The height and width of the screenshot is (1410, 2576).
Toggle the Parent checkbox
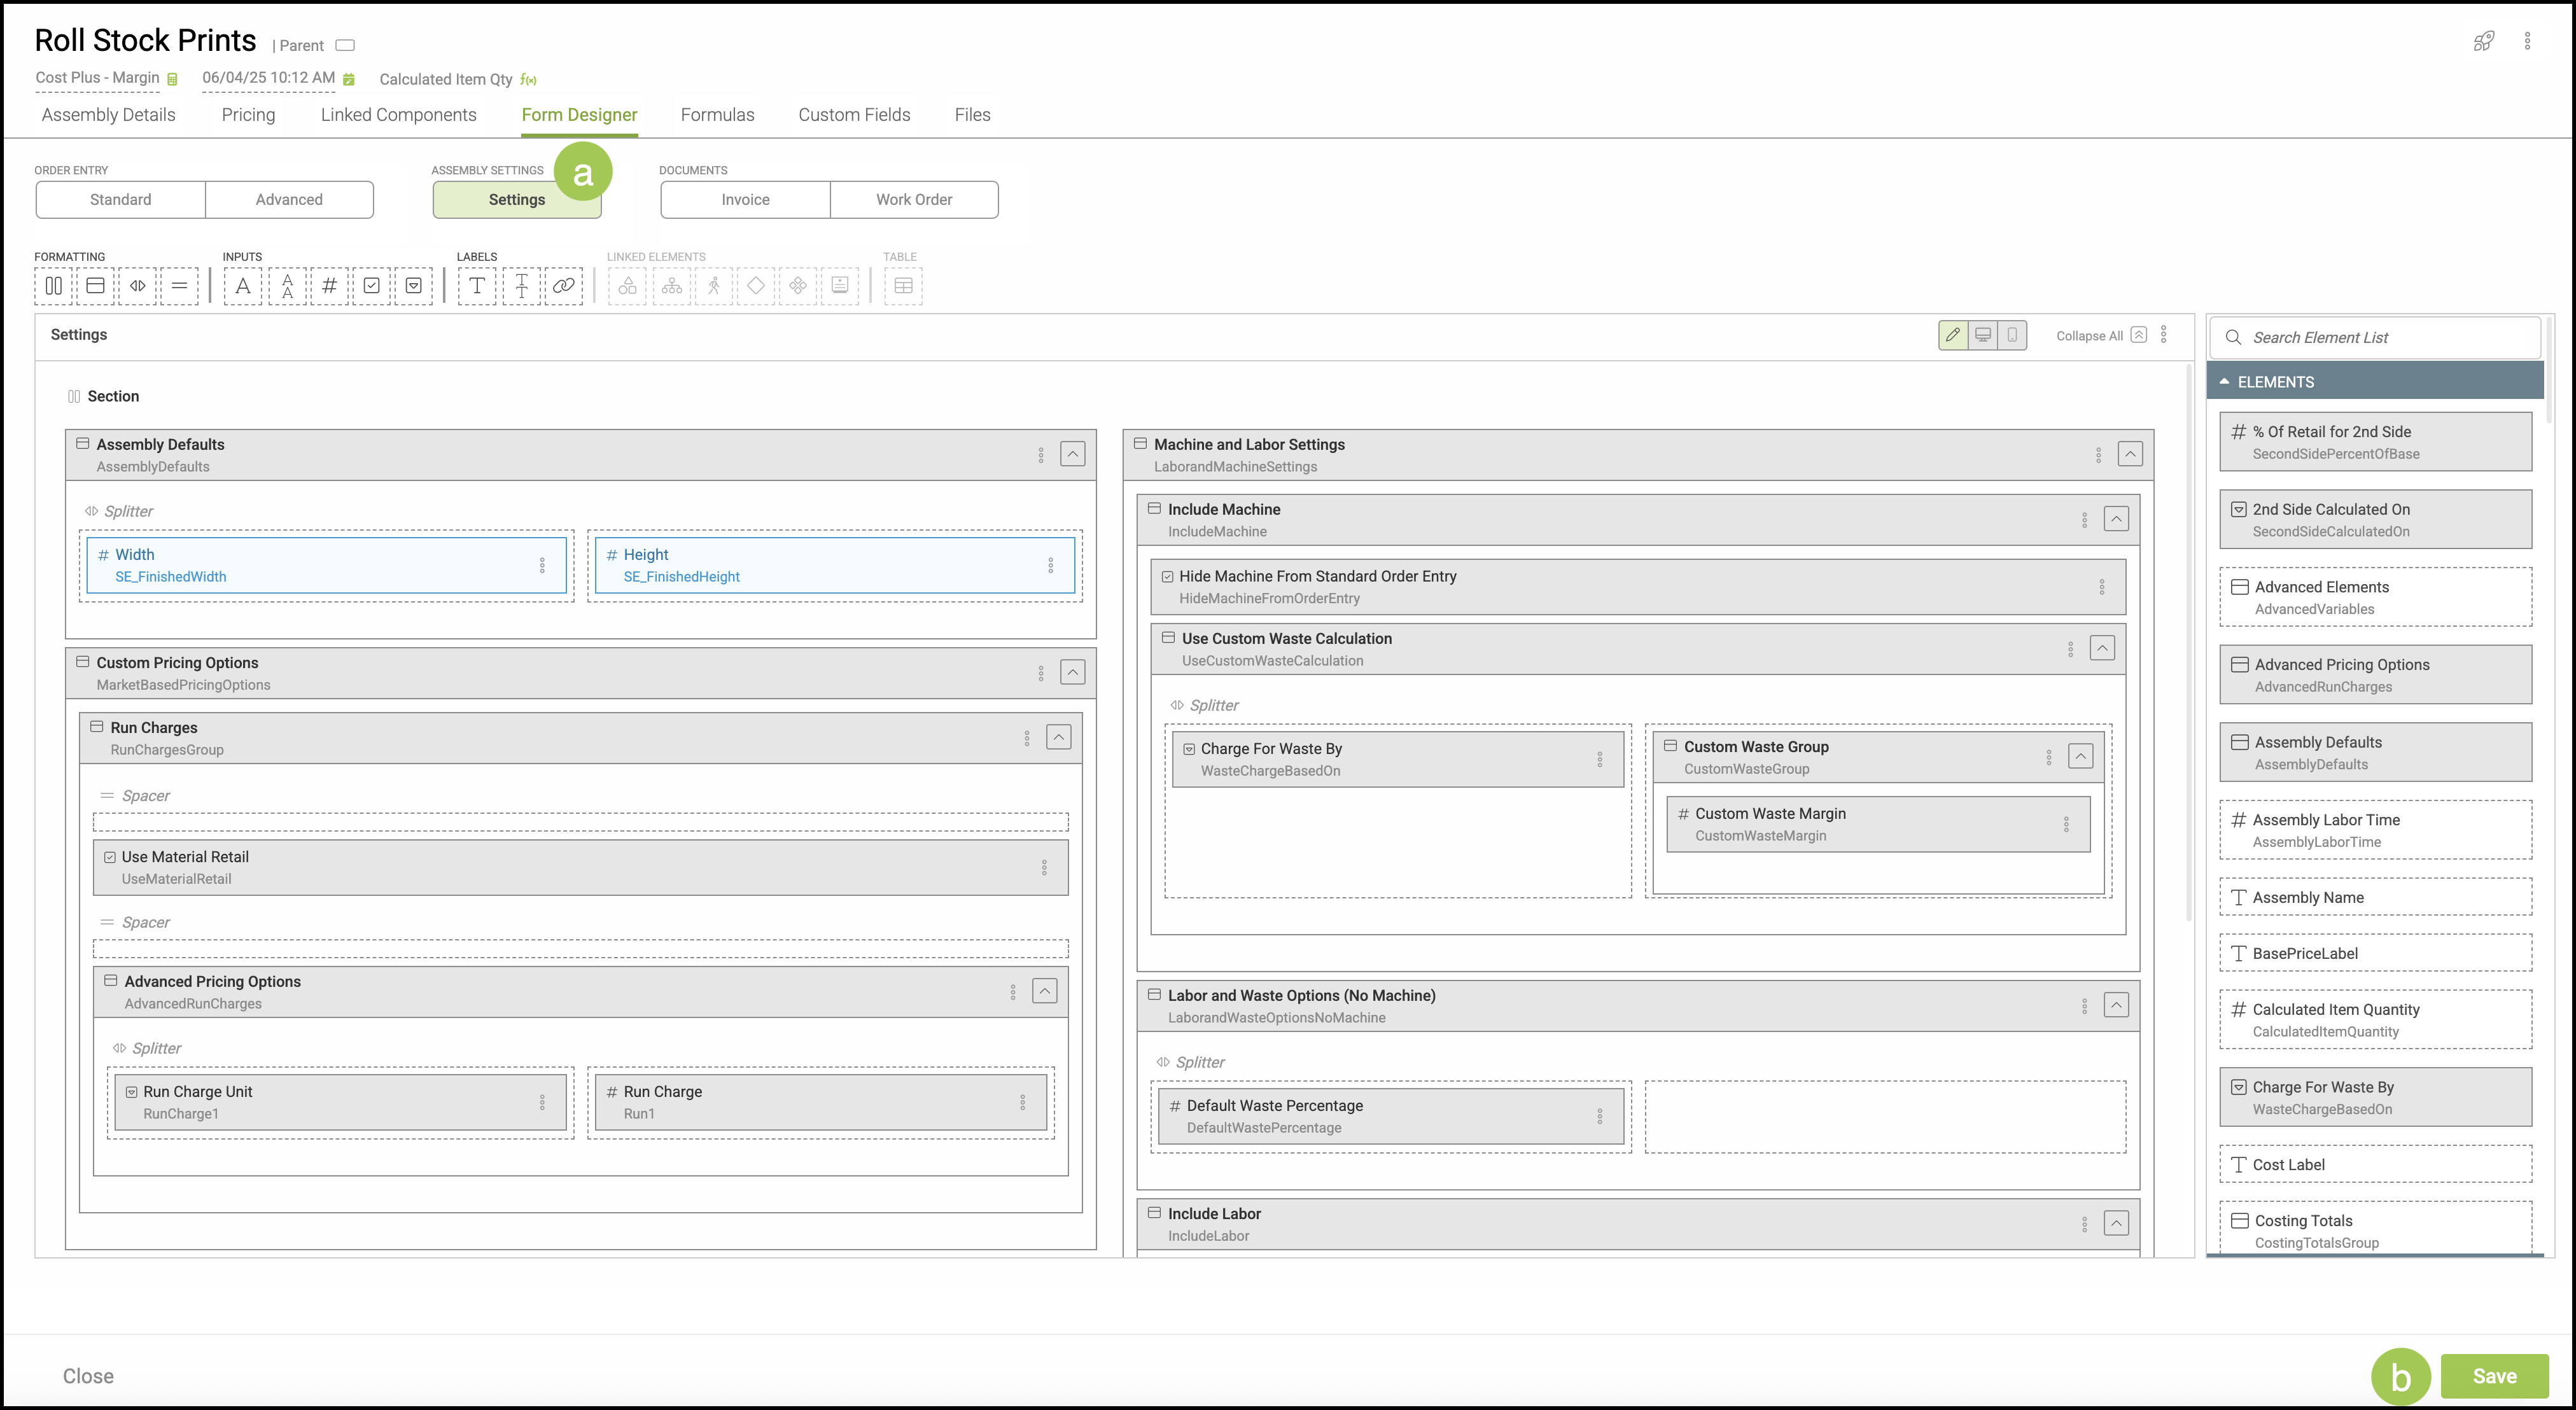tap(345, 45)
